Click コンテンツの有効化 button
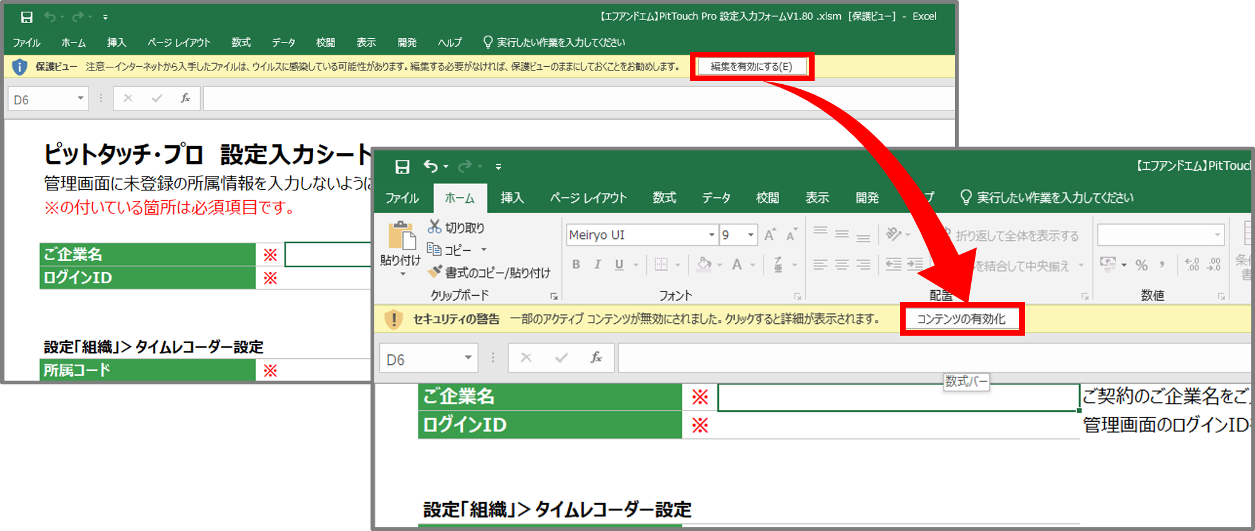 961,319
